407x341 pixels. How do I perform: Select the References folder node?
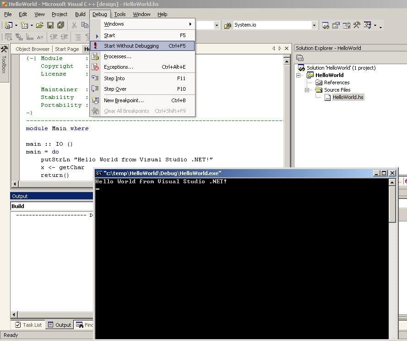336,82
